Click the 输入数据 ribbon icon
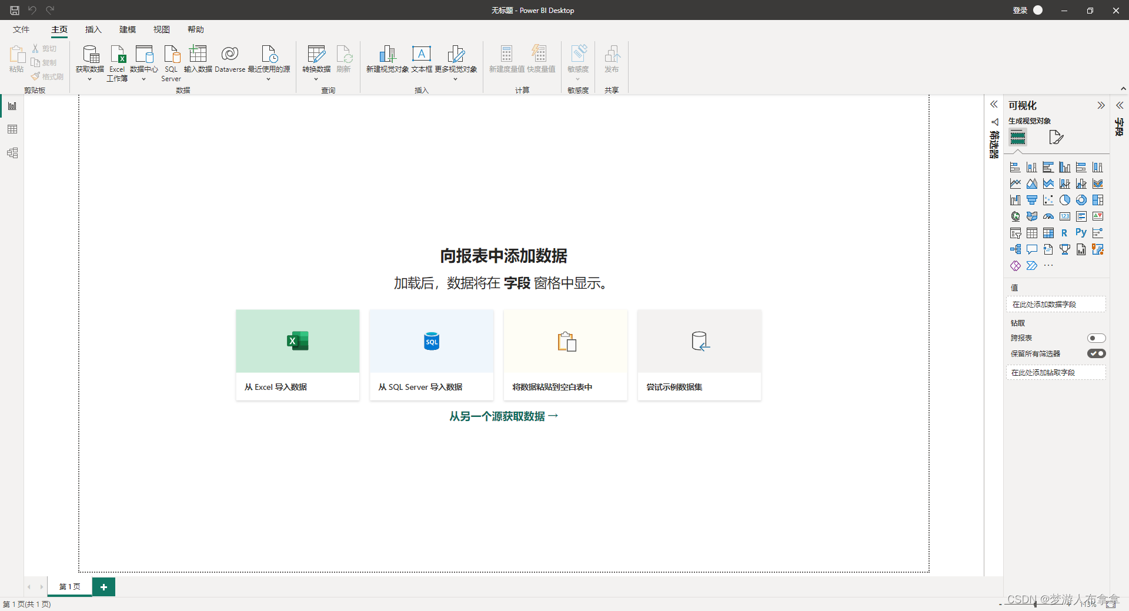The image size is (1129, 611). pyautogui.click(x=198, y=59)
